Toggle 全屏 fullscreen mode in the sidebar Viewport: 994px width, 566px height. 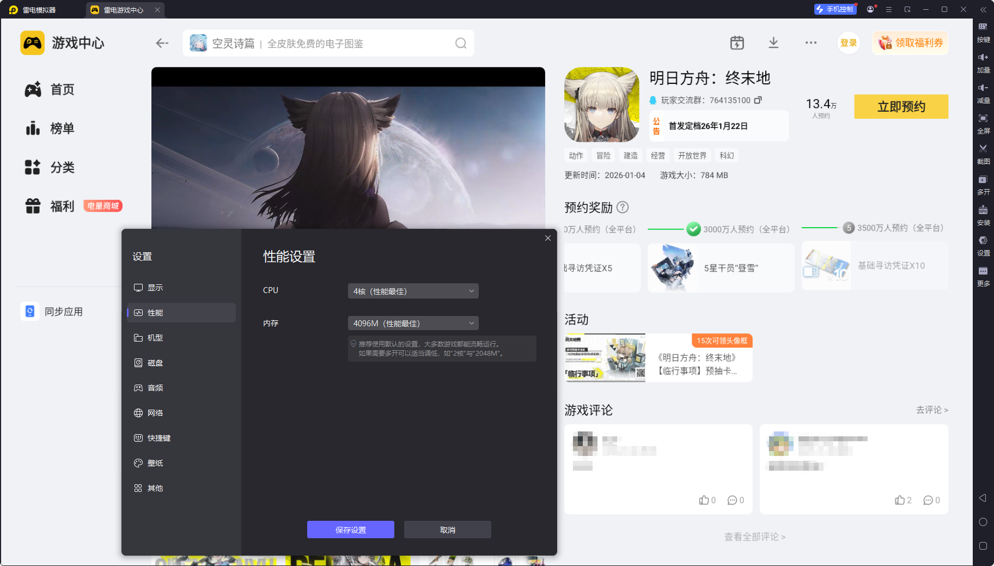[983, 124]
